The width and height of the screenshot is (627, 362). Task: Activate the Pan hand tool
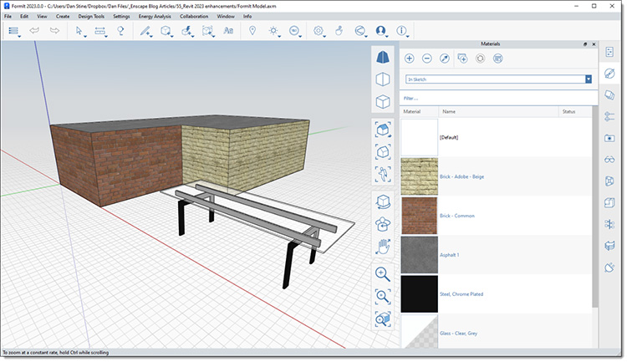[383, 247]
